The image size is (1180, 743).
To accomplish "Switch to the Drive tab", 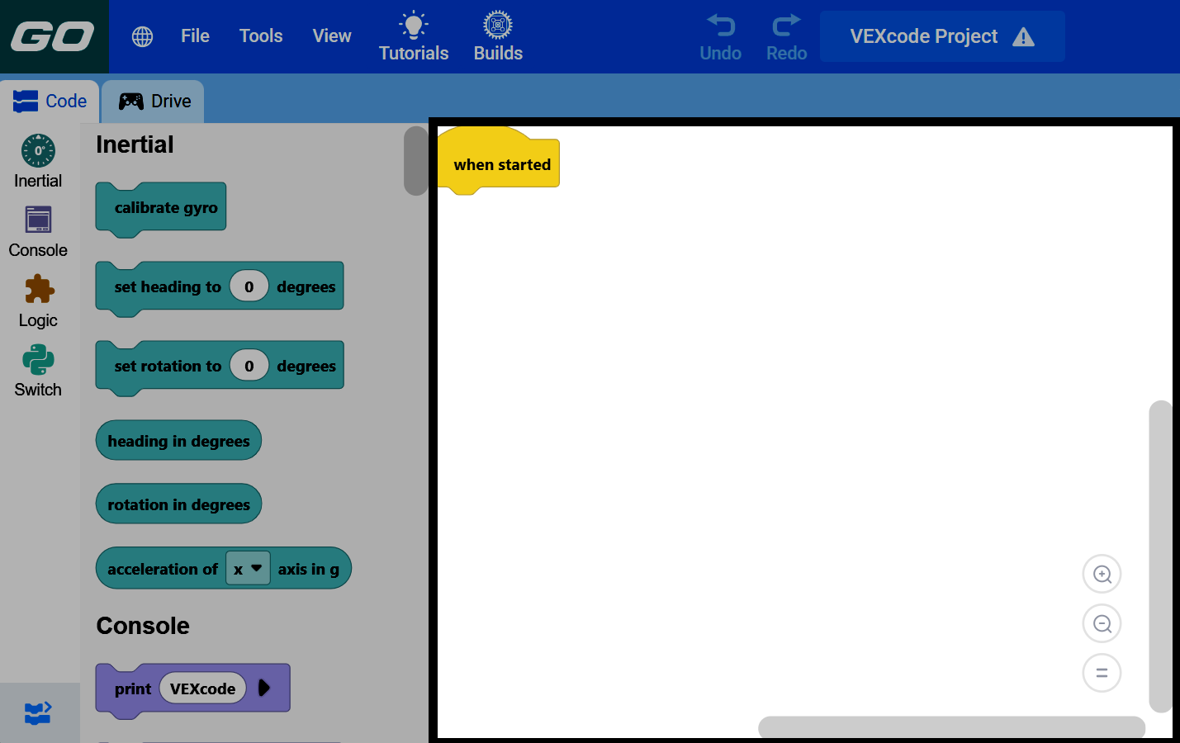I will 154,102.
